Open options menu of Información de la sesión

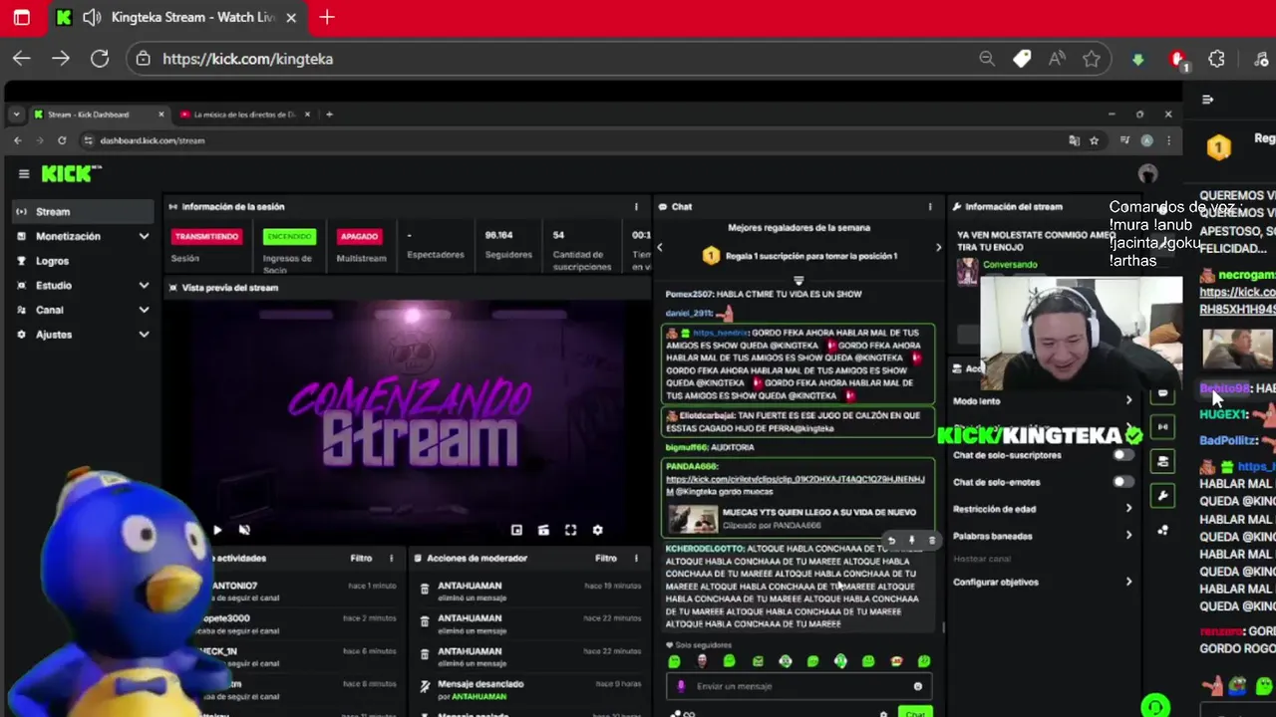[x=636, y=207]
